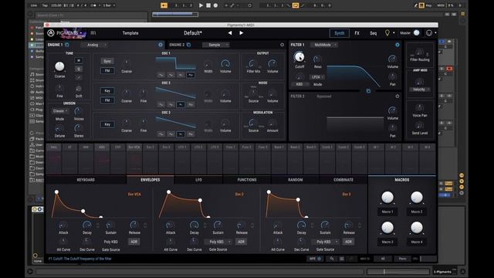This screenshot has width=494, height=278.
Task: Select OSC 2 square waveform button
Action: (x=191, y=104)
